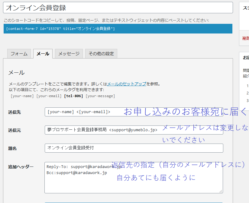Select the blue contact-form-7 shortcode box

(x=118, y=29)
